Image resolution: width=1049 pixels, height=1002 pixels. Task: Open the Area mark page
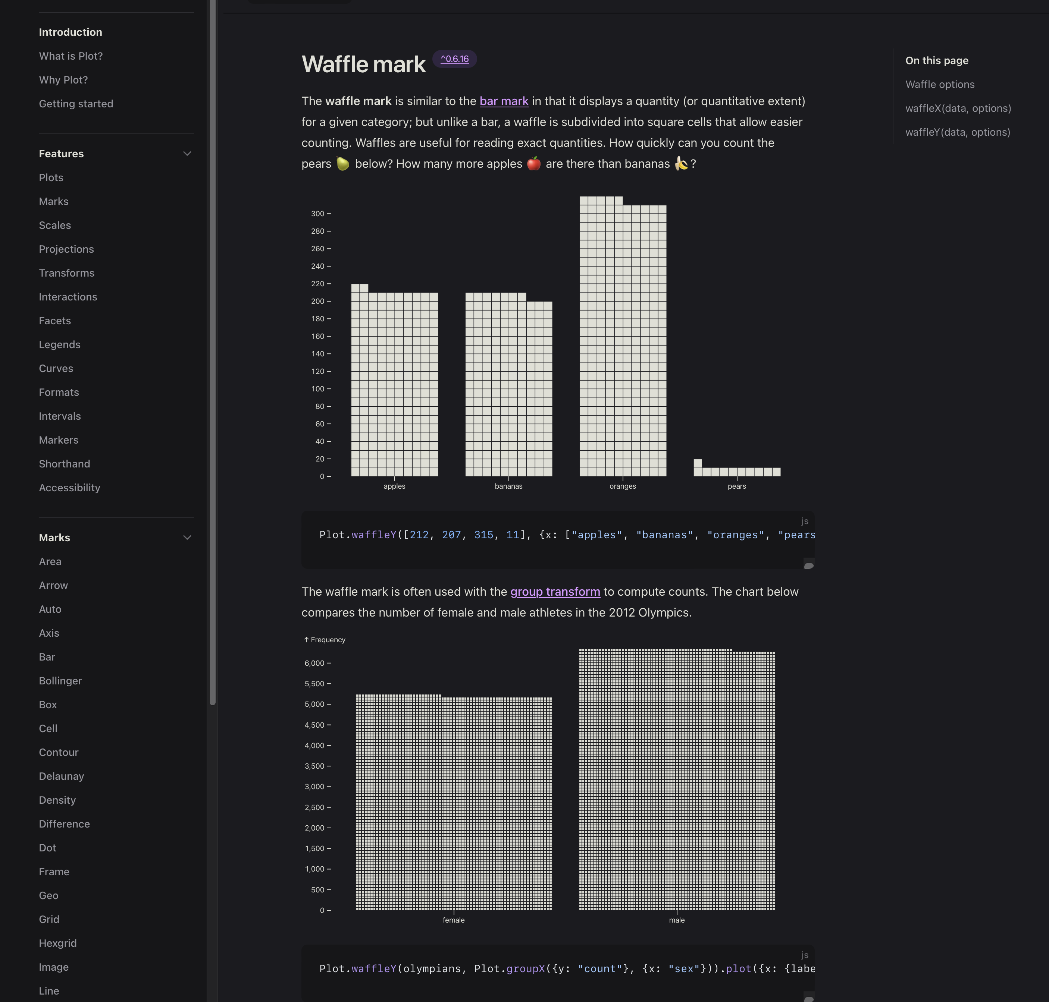[50, 561]
